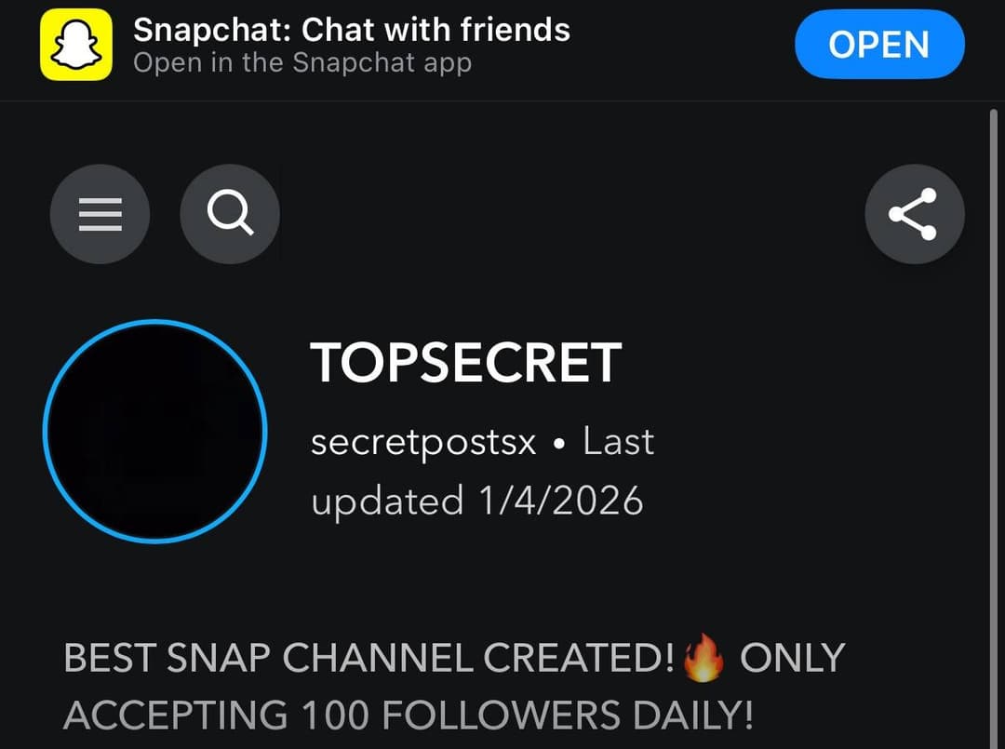Click the word "Last" beside the username

(618, 441)
